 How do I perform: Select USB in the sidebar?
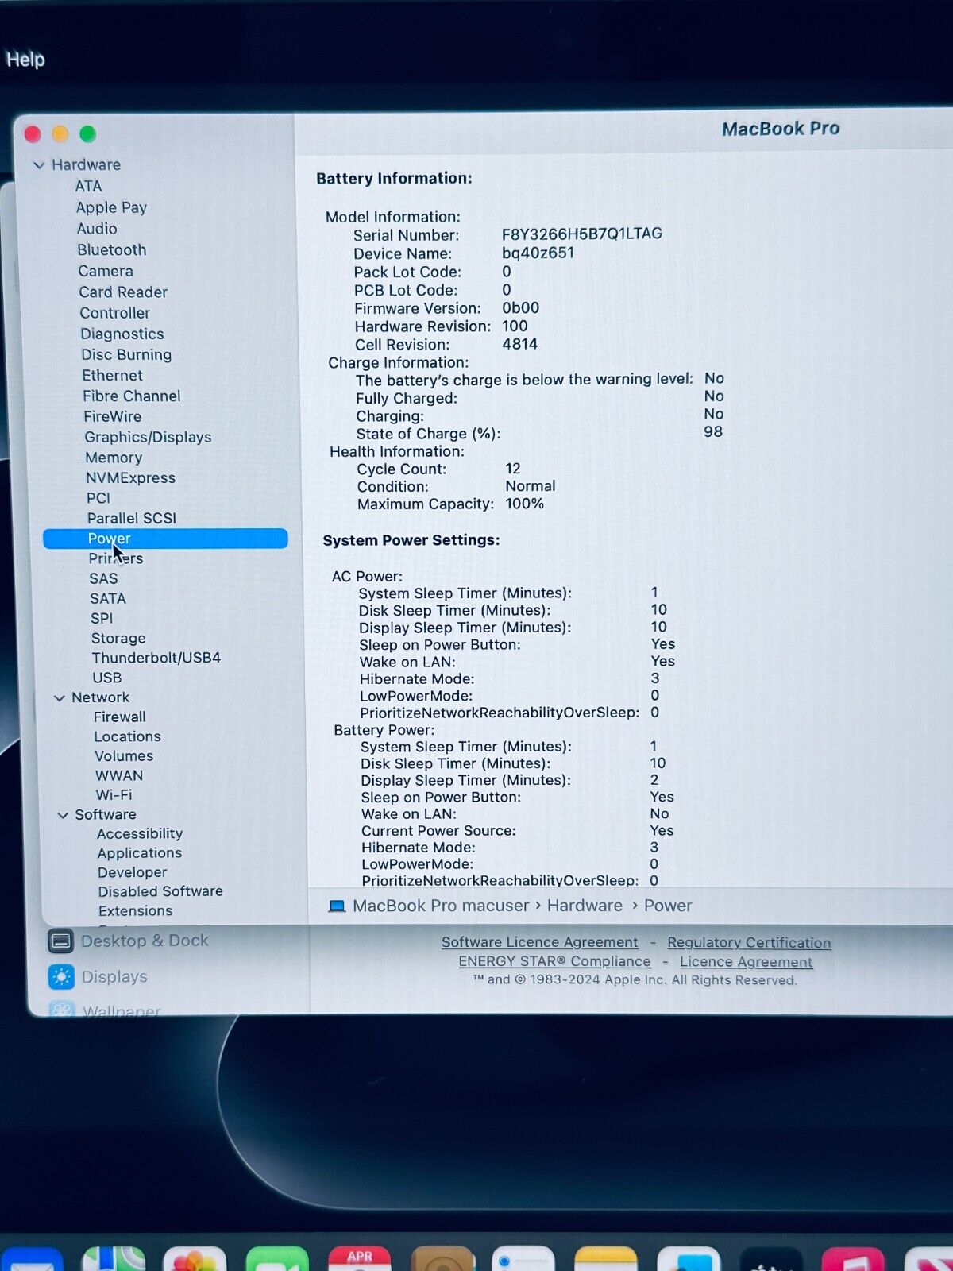106,678
